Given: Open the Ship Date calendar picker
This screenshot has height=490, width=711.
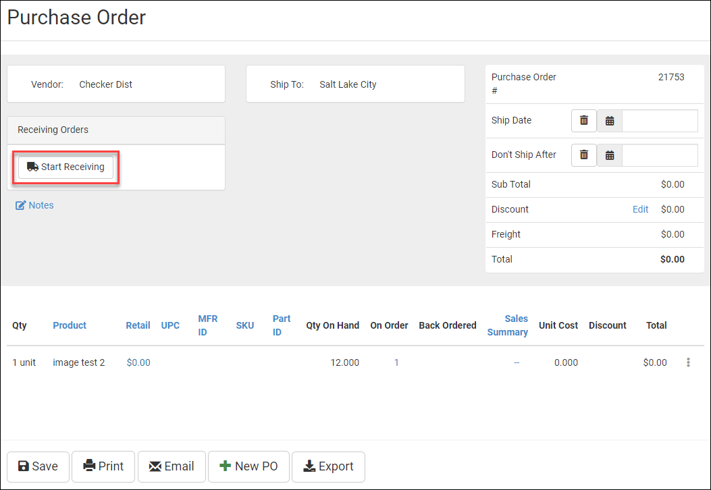Looking at the screenshot, I should pos(610,121).
